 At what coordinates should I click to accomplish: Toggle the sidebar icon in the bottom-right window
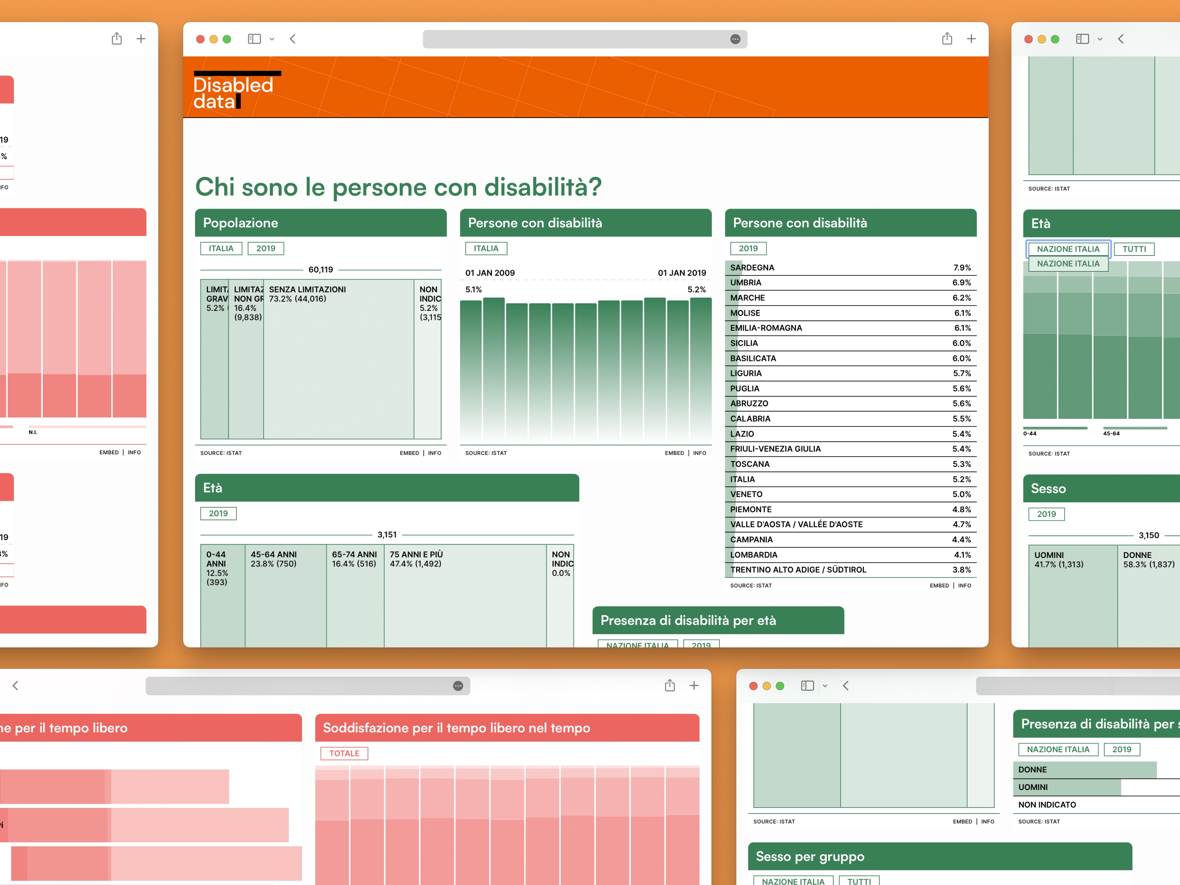pos(807,686)
